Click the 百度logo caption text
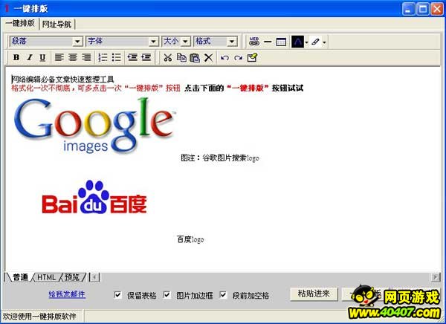The image size is (446, 324). (190, 239)
